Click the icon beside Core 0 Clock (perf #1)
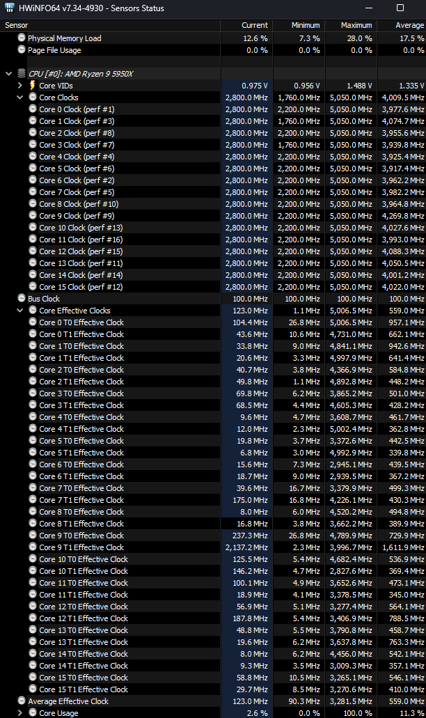The image size is (426, 718). pyautogui.click(x=33, y=109)
